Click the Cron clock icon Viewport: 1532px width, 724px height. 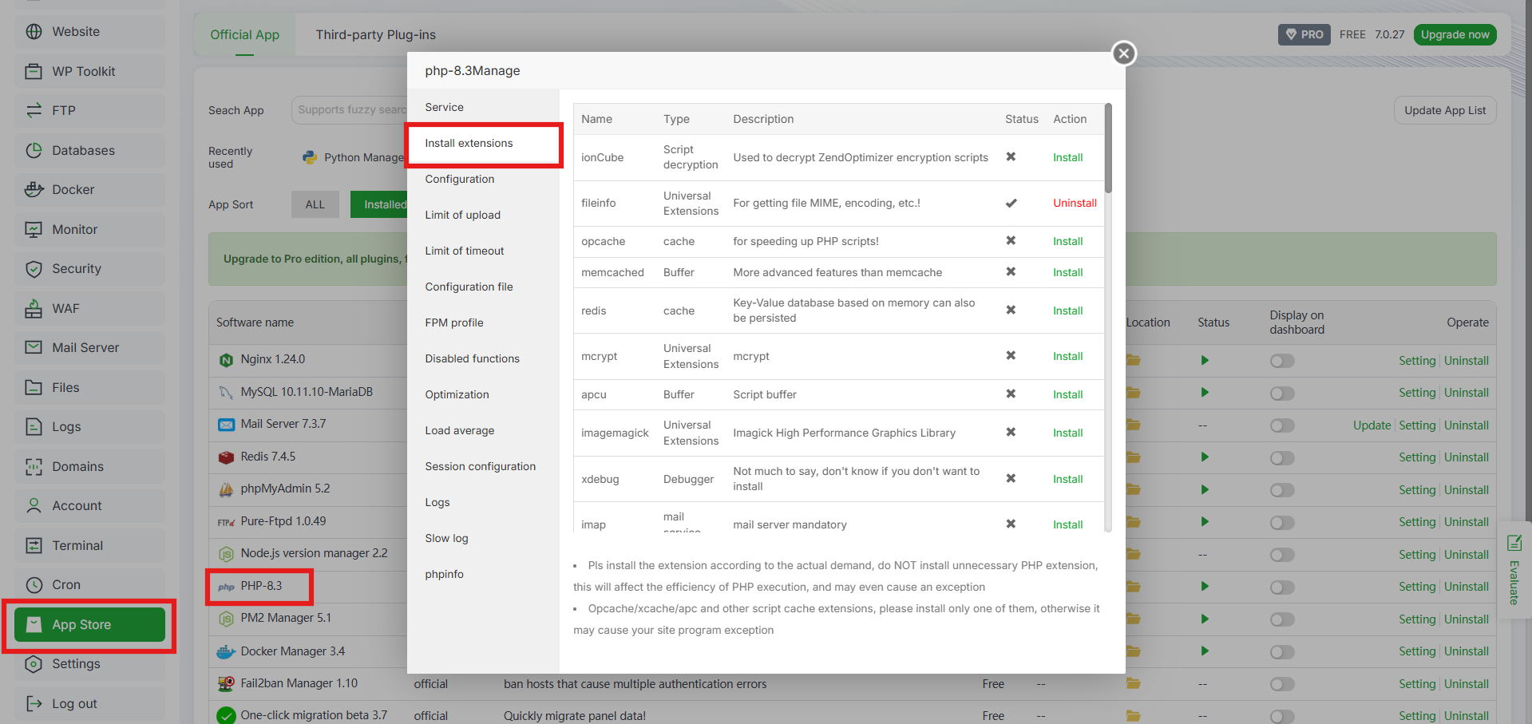34,584
